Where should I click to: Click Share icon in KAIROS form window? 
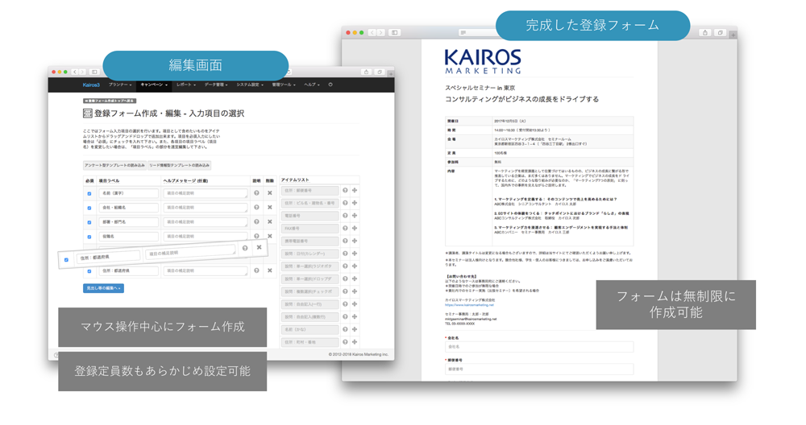(704, 32)
